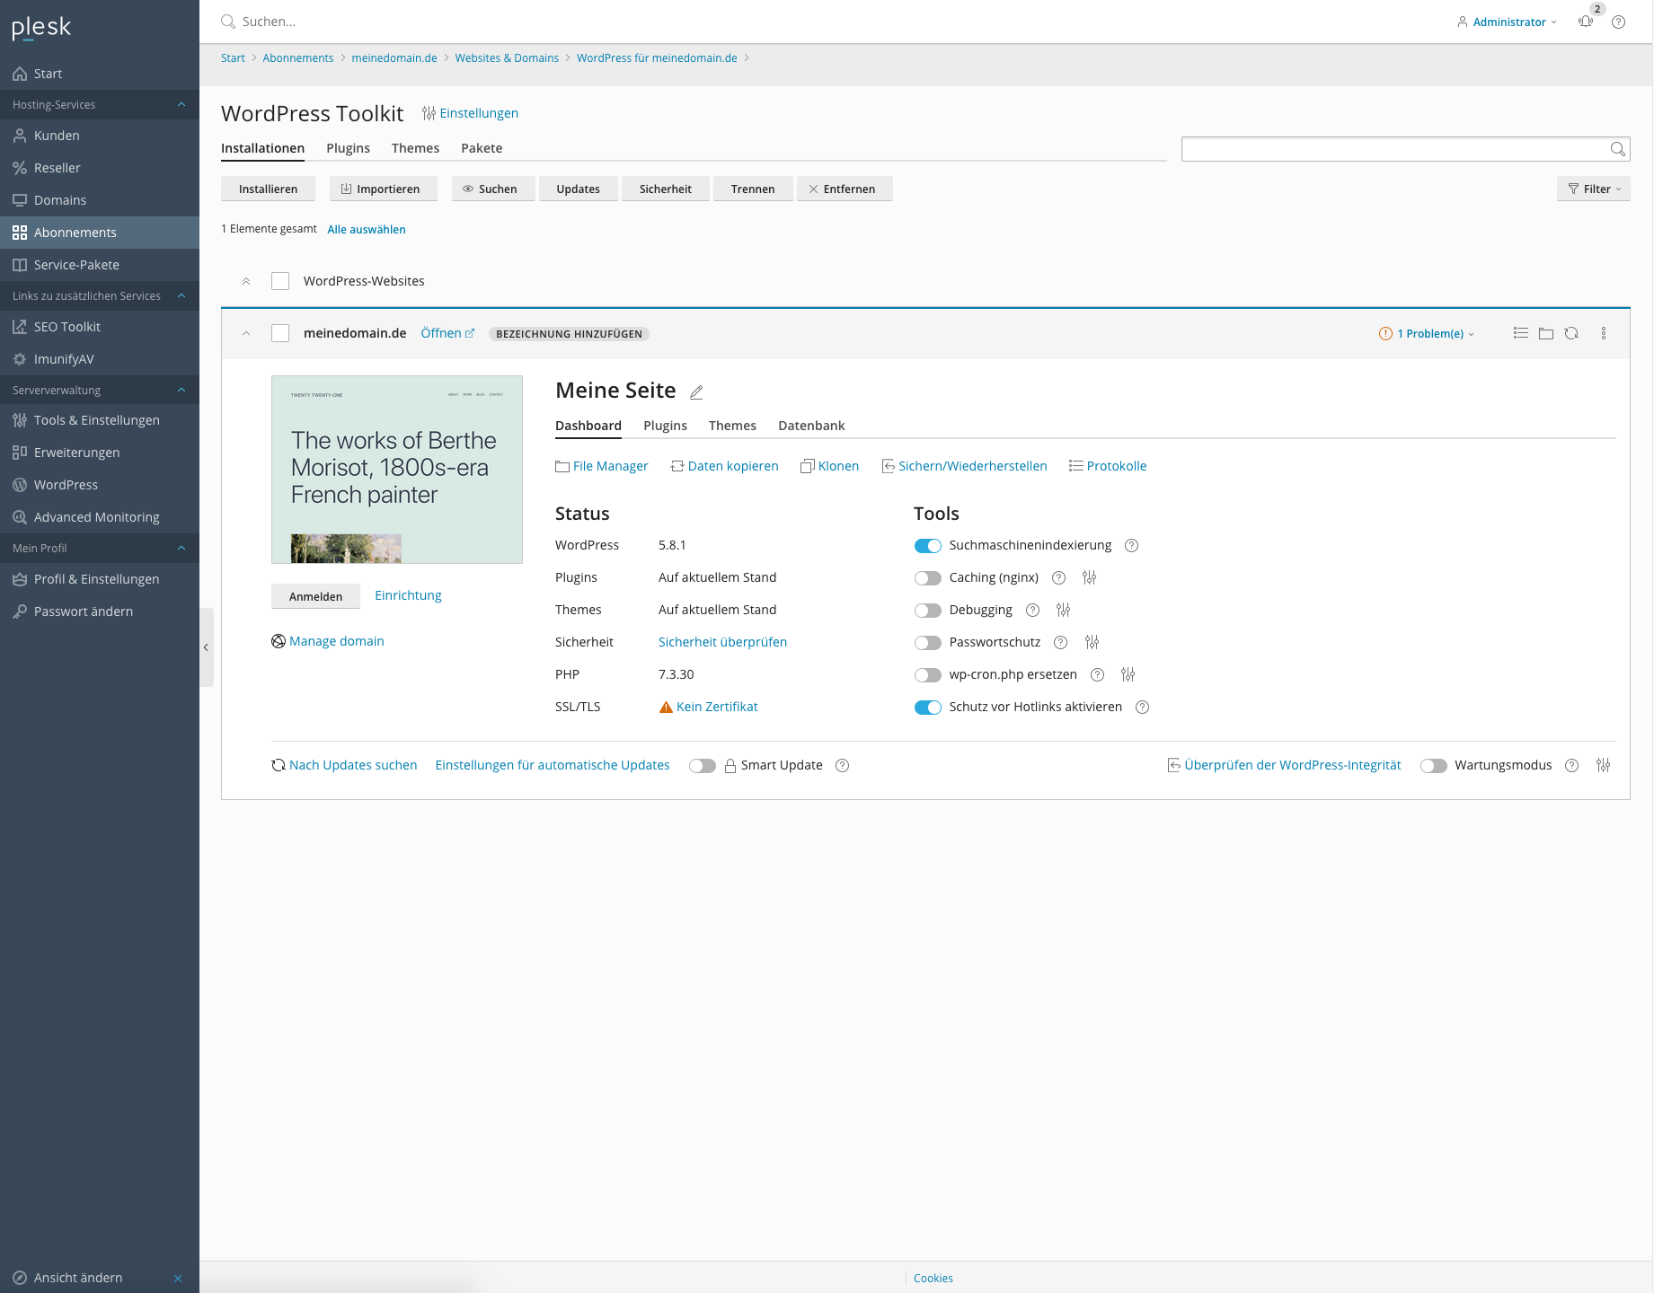Open the Filter dropdown

[x=1593, y=189]
